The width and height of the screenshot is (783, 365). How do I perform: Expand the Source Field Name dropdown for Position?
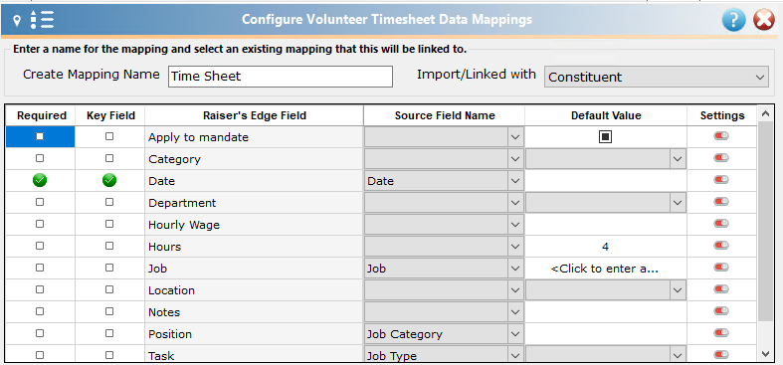pos(515,334)
